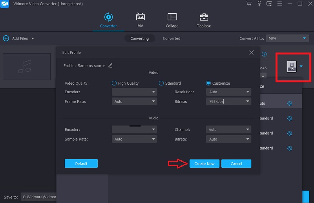Select the Standard video quality option
The image size is (314, 203).
click(x=161, y=83)
